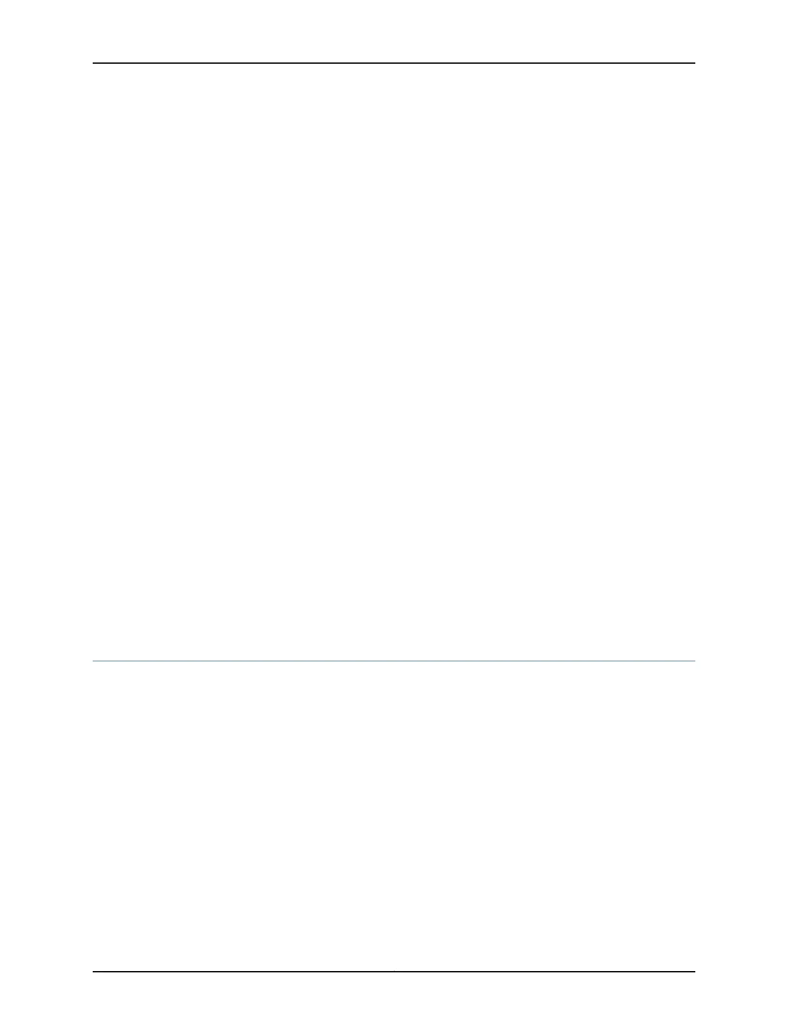Click the bottom black footer rule
The width and height of the screenshot is (788, 1020).
point(394,972)
